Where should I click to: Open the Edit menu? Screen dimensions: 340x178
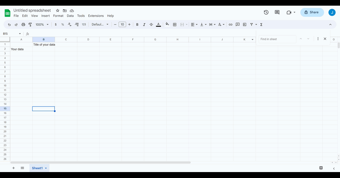pyautogui.click(x=25, y=16)
